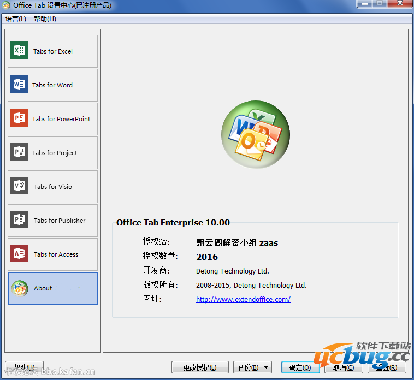Click the large Office Tab logo
This screenshot has height=380, width=414.
(255, 134)
